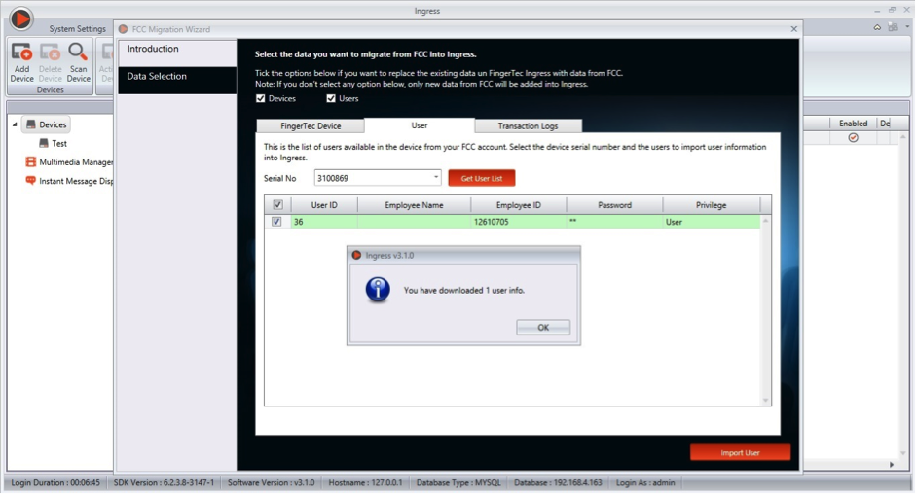Click the blue info icon in dialog
This screenshot has height=494, width=916.
coord(378,290)
